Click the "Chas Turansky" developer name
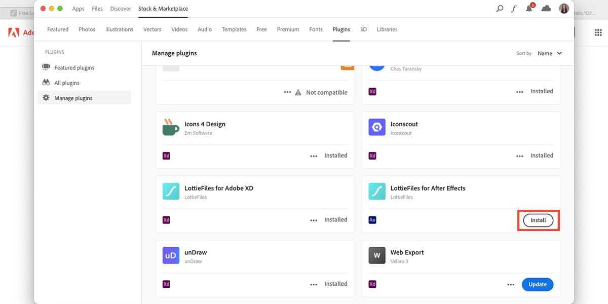Image resolution: width=608 pixels, height=304 pixels. pos(406,69)
